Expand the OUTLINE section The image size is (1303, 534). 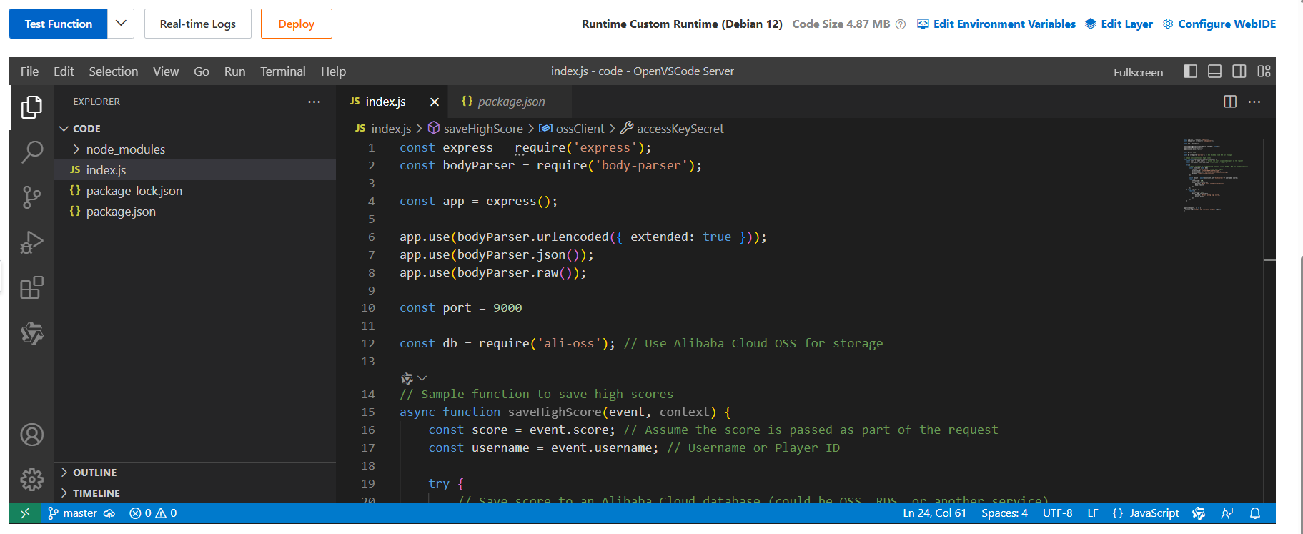point(195,473)
